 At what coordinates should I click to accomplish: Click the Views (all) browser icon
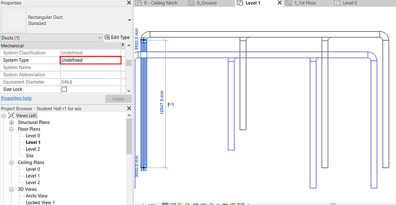coord(11,116)
